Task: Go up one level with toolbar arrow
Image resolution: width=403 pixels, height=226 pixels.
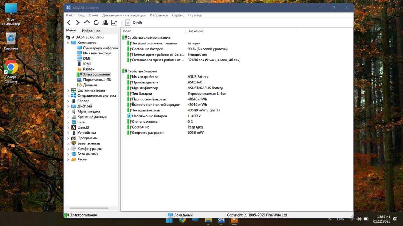Action: (x=87, y=22)
